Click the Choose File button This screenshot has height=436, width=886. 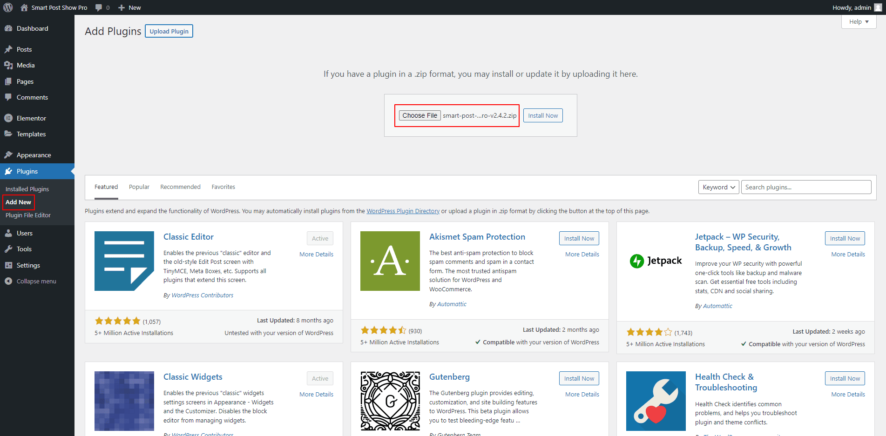(419, 115)
